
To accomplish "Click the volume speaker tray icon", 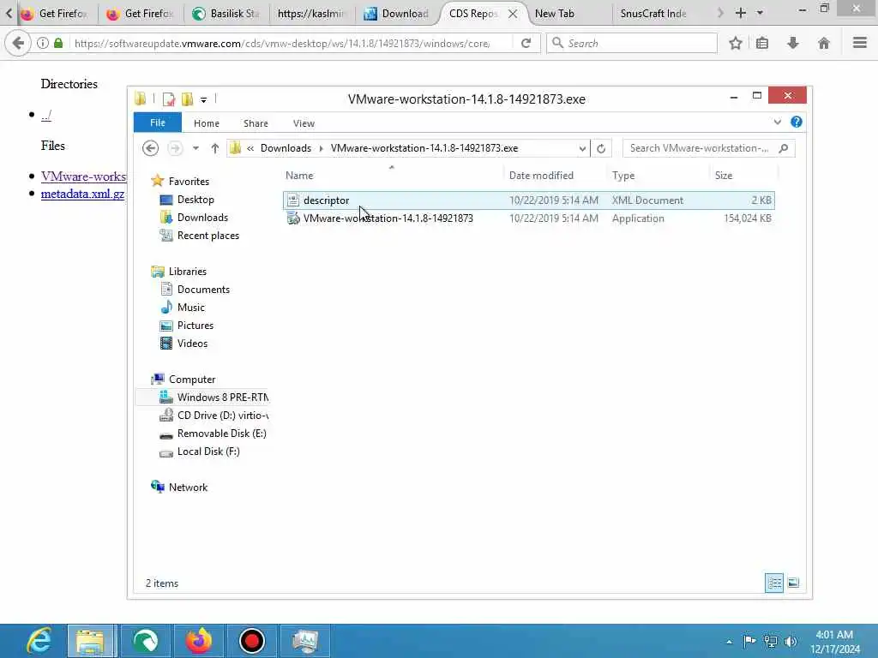I will [x=791, y=641].
